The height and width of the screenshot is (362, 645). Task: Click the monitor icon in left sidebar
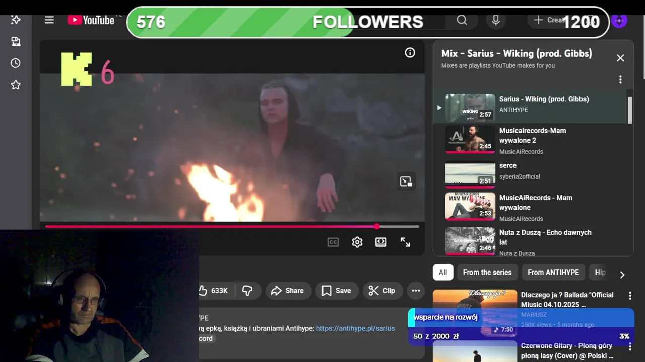click(x=16, y=42)
